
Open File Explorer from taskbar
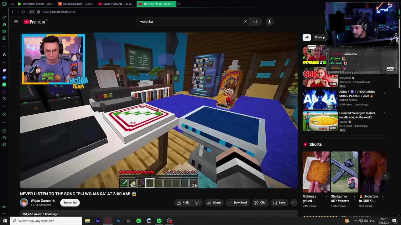[87, 221]
